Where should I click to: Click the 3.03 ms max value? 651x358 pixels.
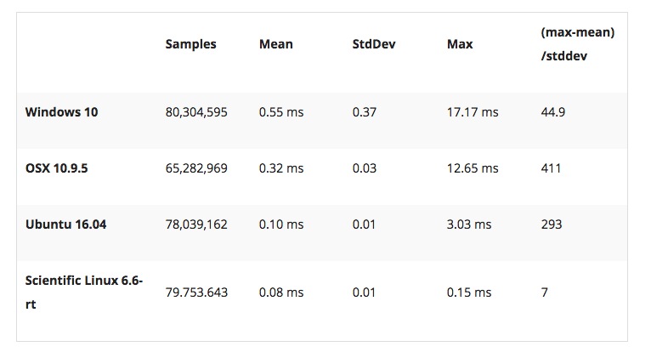(x=469, y=224)
